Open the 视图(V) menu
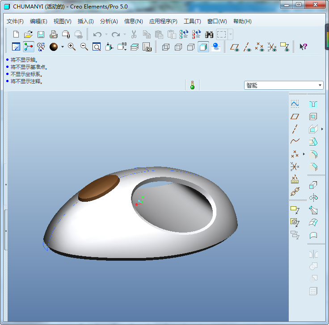This screenshot has height=325, width=329. (62, 21)
